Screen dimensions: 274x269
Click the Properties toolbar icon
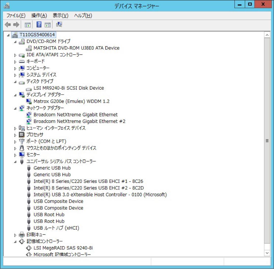click(x=48, y=24)
